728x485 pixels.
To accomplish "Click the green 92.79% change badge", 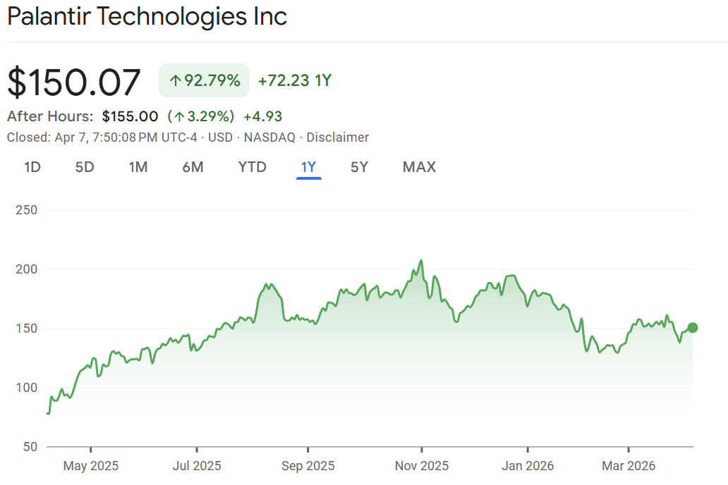I will point(204,80).
